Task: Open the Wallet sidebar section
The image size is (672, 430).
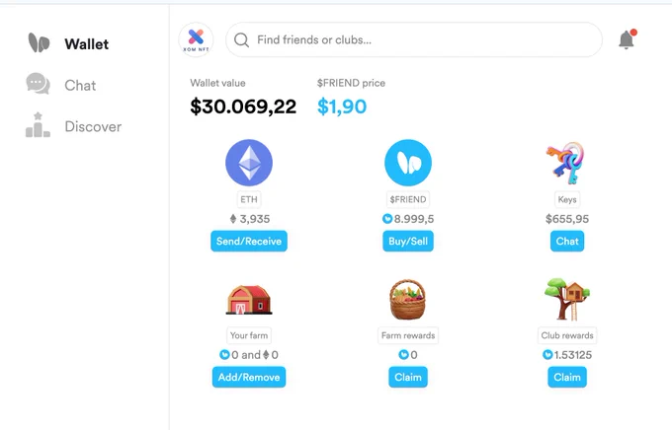Action: 68,43
